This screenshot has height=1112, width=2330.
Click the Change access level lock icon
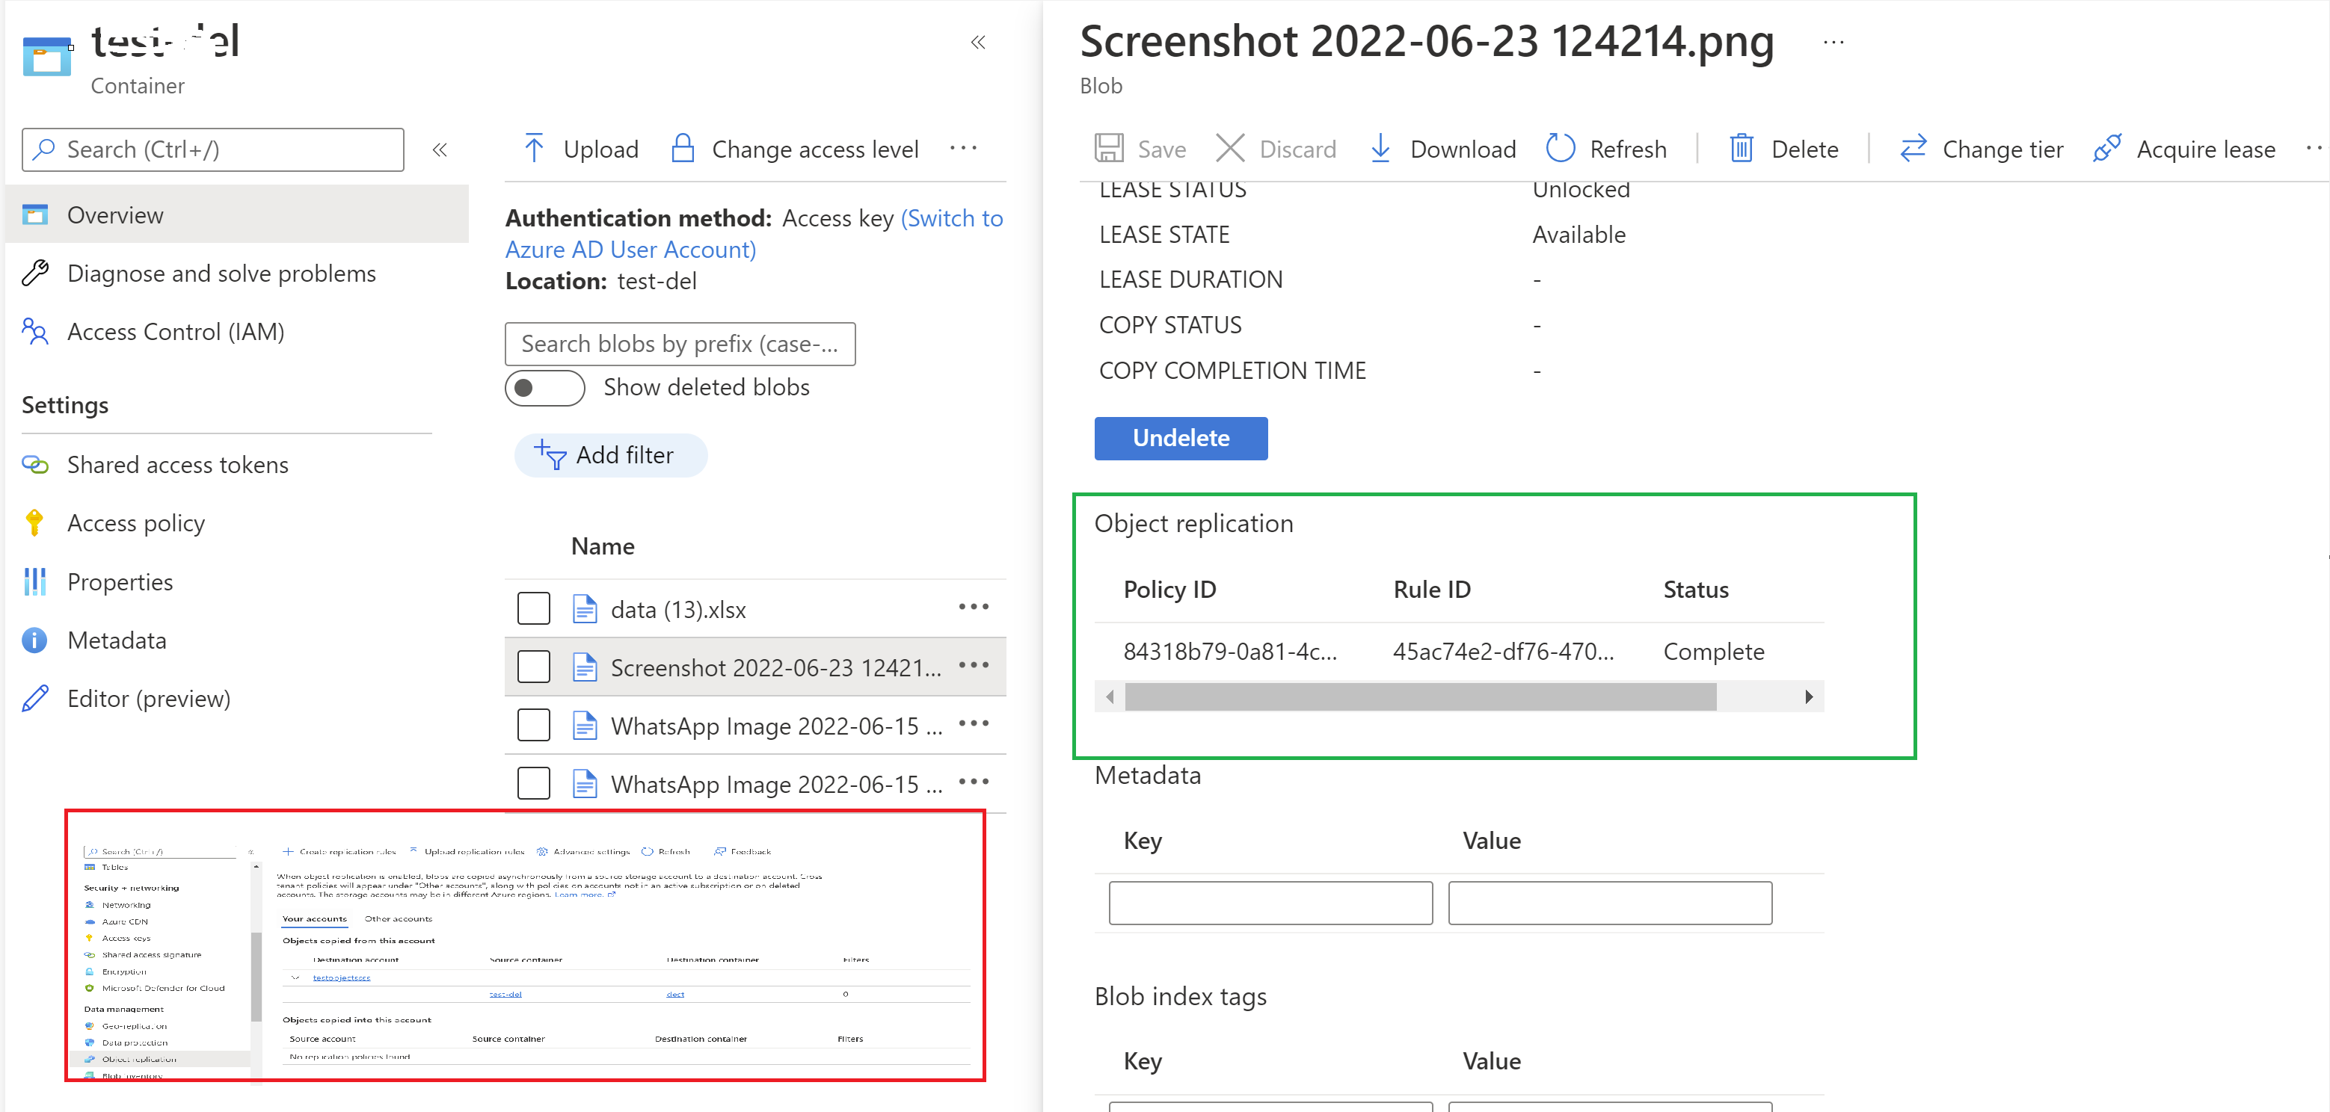(x=683, y=148)
